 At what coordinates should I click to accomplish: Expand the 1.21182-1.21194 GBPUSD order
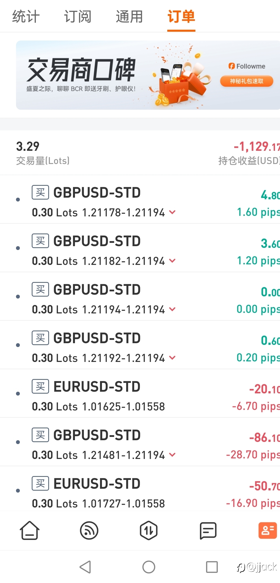[173, 261]
